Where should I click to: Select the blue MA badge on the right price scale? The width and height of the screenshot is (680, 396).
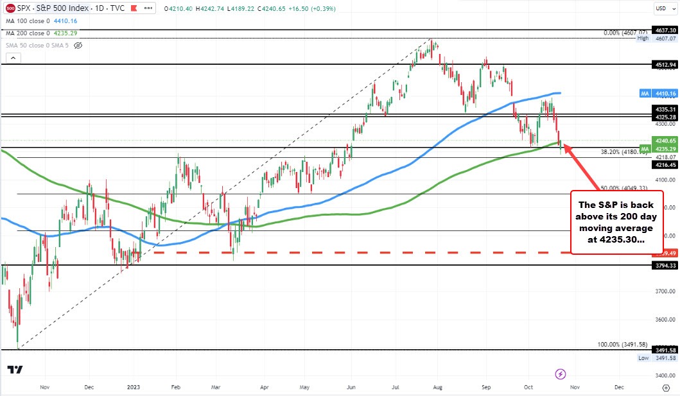[x=644, y=93]
